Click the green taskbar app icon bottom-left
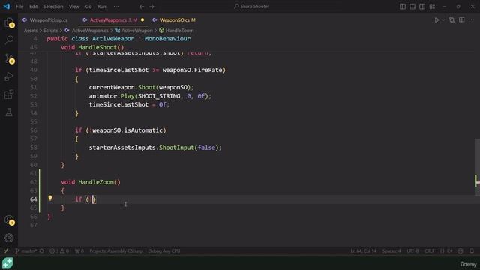This screenshot has width=480, height=270. (x=7, y=262)
